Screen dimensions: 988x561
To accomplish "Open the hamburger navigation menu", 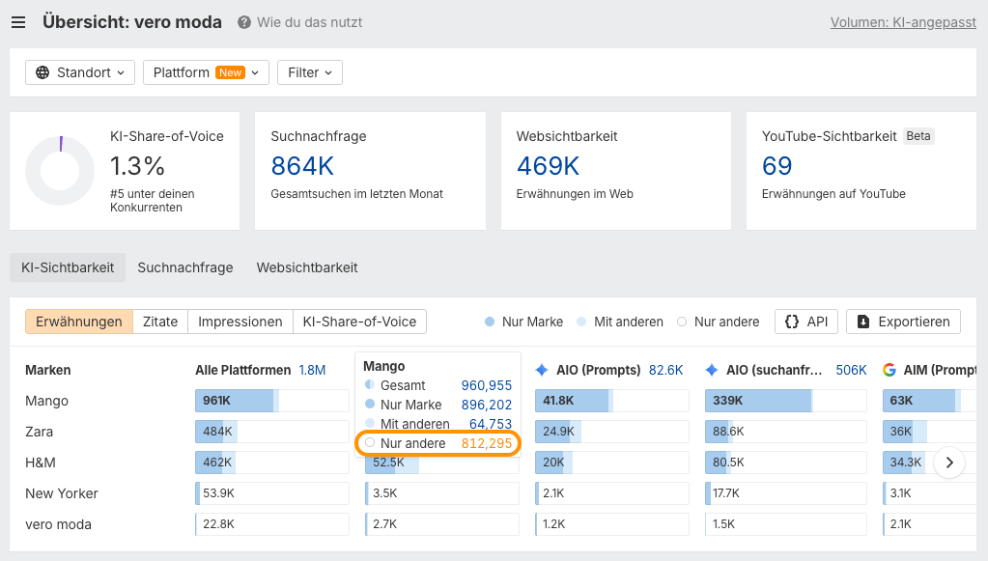I will click(18, 22).
